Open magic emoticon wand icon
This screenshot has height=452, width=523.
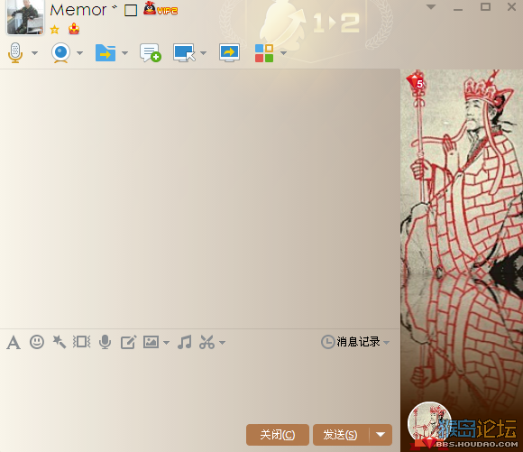(x=59, y=342)
